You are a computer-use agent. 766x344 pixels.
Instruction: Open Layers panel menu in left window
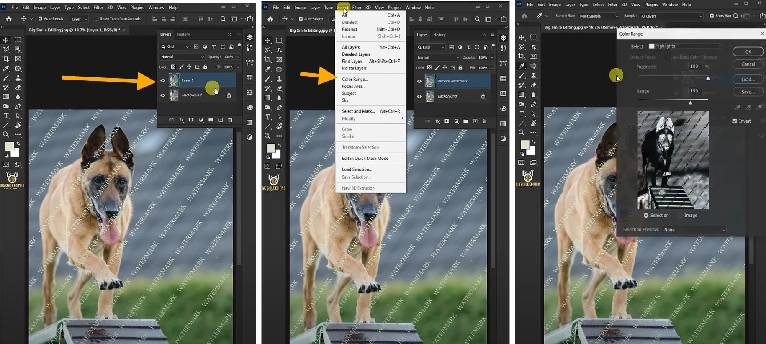(239, 35)
